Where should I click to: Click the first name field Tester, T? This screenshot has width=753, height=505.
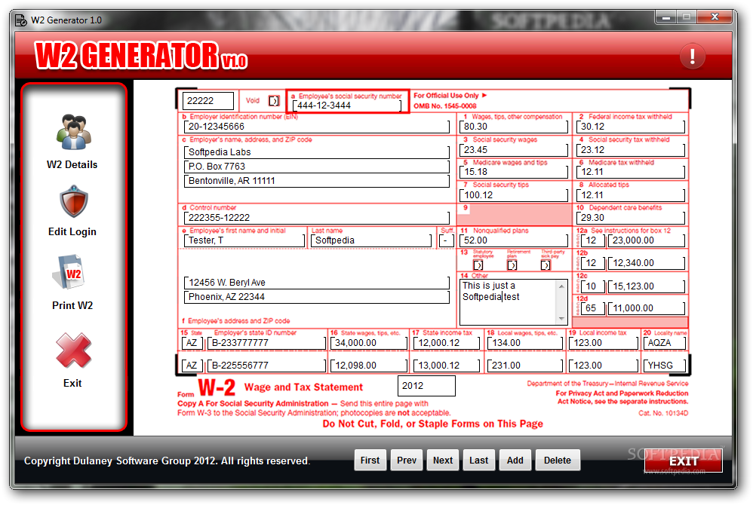[244, 240]
